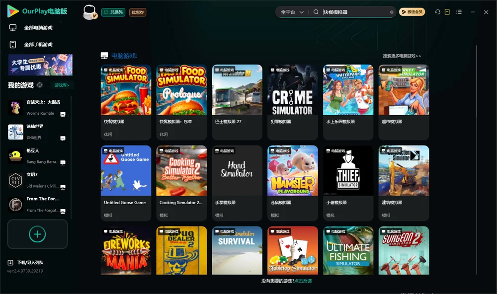497x294 pixels.
Task: Click PC icon on 诛仙世界 row
Action: tap(63, 139)
